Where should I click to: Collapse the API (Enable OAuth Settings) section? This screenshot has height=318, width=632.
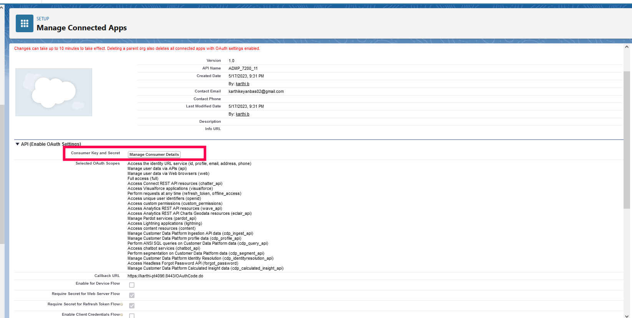17,144
